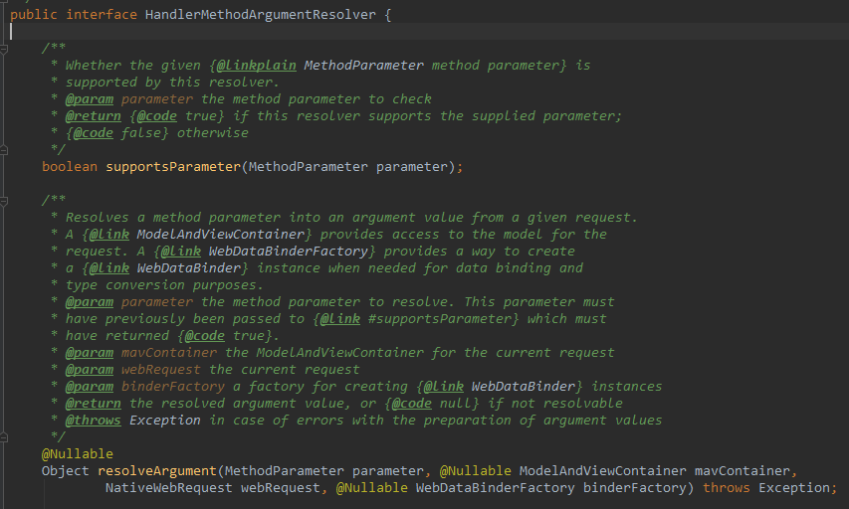Click @param tag before 'the method parameter to check'
The width and height of the screenshot is (849, 509).
[90, 99]
